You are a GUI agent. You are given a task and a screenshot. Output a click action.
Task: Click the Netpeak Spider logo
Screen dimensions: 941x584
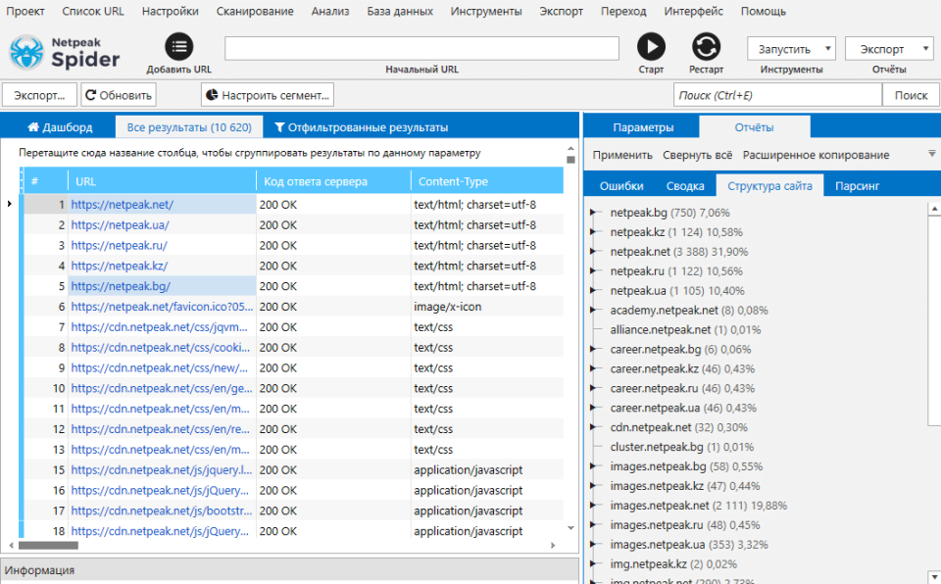[65, 52]
